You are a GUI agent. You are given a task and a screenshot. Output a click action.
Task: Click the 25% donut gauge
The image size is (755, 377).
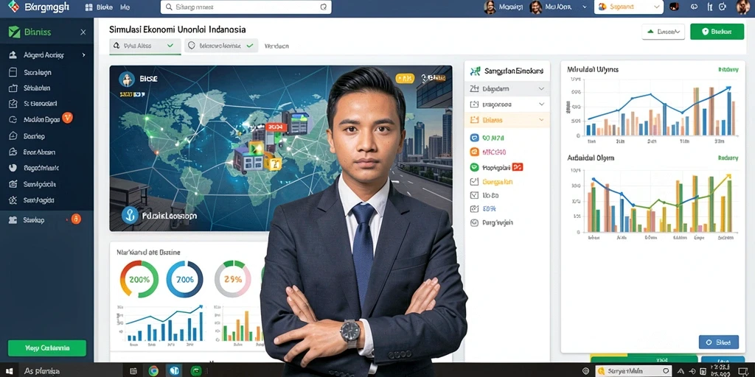pyautogui.click(x=232, y=279)
